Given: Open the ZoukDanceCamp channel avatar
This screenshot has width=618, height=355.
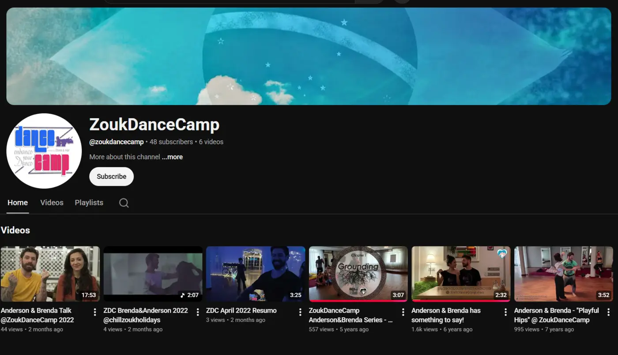Looking at the screenshot, I should pyautogui.click(x=44, y=151).
